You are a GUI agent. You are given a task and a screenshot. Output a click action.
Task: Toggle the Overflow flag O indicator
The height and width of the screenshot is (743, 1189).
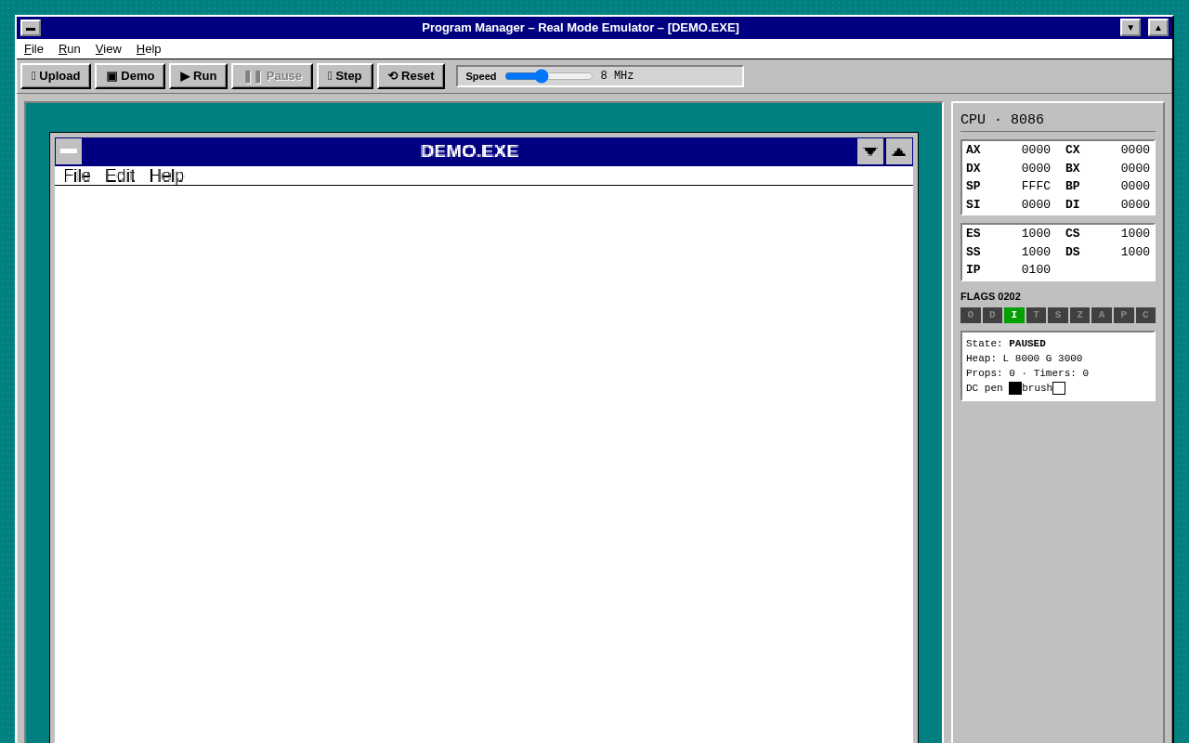click(971, 316)
